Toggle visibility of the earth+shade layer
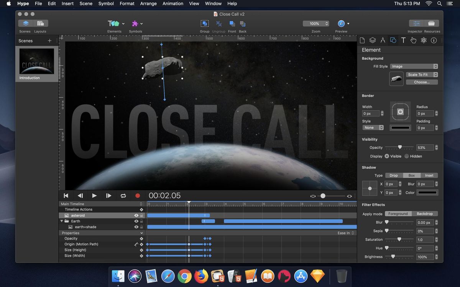Image resolution: width=460 pixels, height=287 pixels. coord(136,227)
